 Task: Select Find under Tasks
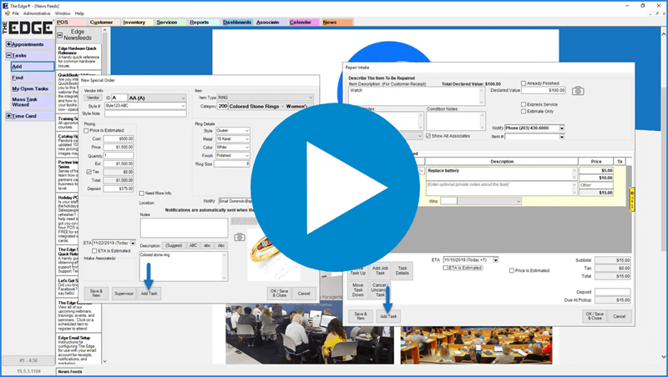click(x=33, y=78)
